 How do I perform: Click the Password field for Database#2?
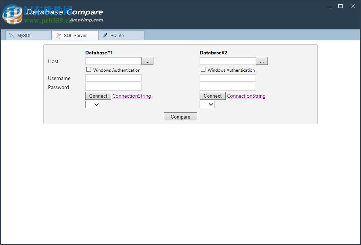[x=227, y=86]
